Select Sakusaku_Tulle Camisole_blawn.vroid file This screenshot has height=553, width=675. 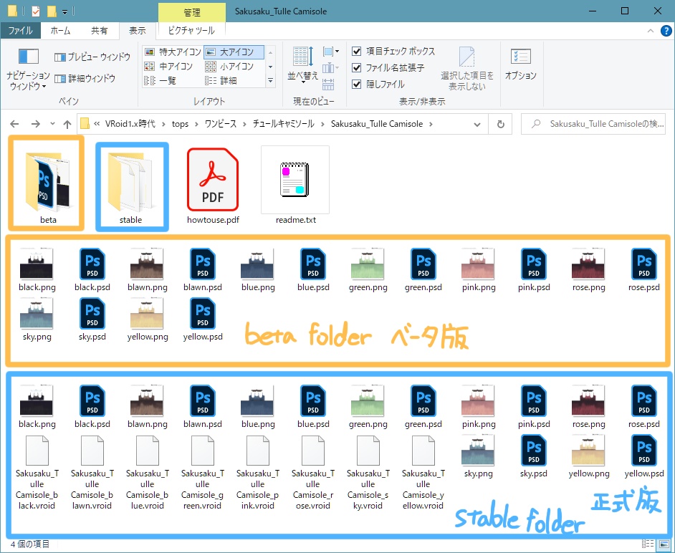click(92, 473)
